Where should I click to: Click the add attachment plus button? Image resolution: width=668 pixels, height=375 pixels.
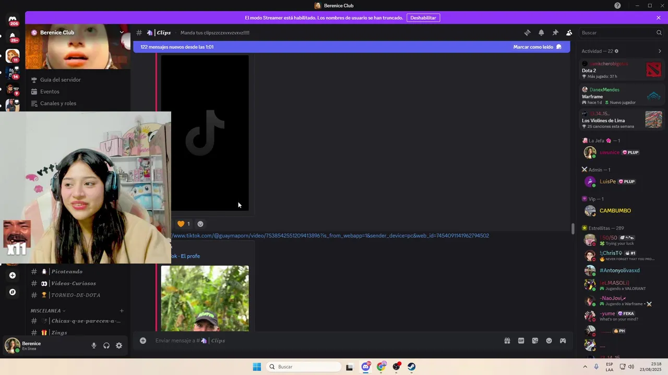point(142,341)
